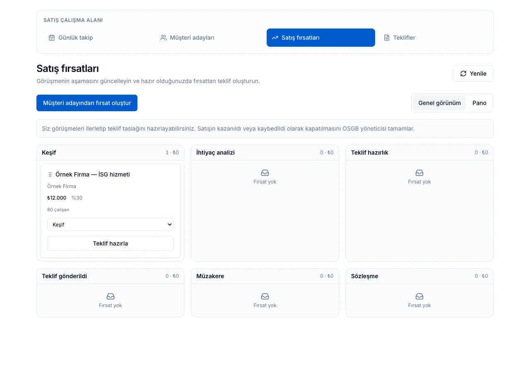
Task: Switch to Genel görünüm view
Action: click(x=439, y=103)
